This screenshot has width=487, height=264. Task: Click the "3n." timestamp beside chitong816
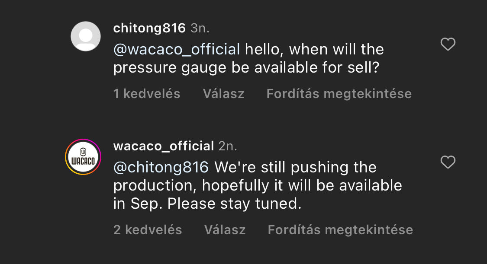point(200,29)
